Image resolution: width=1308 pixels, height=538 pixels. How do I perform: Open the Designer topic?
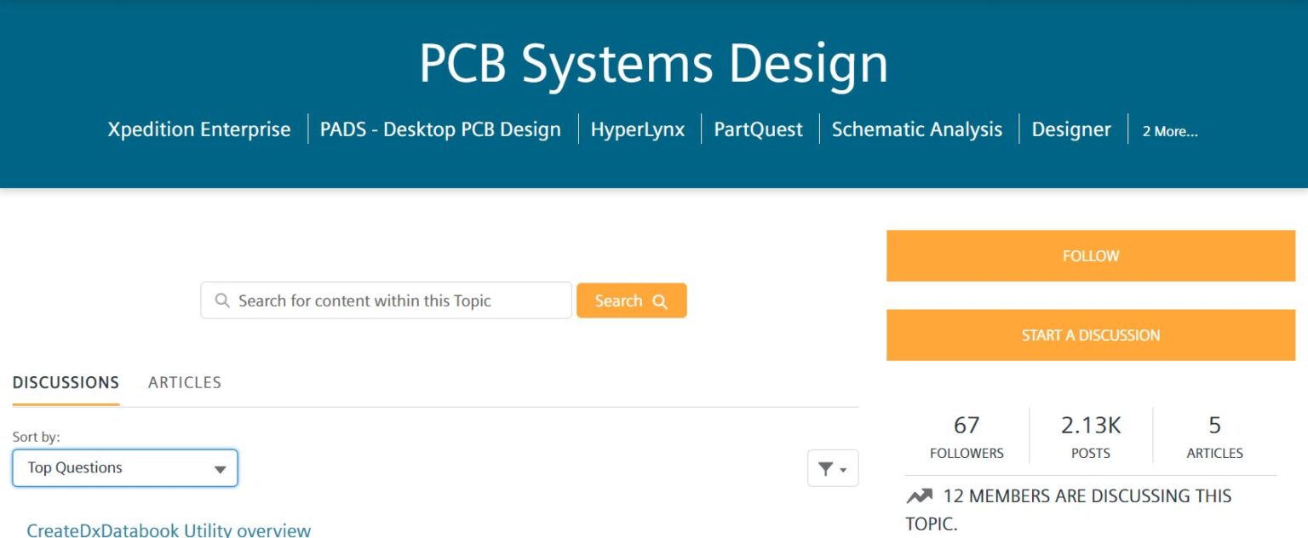click(x=1071, y=129)
